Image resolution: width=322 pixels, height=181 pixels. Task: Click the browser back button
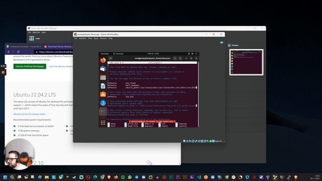click(x=9, y=52)
